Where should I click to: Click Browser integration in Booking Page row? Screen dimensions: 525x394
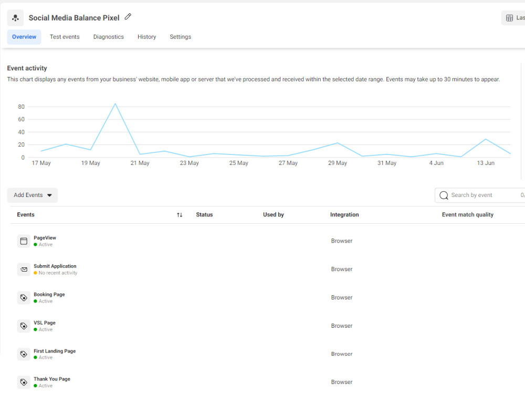(342, 297)
